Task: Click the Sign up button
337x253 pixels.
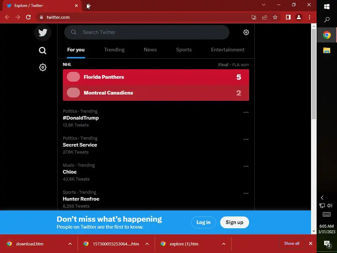Action: coord(234,222)
